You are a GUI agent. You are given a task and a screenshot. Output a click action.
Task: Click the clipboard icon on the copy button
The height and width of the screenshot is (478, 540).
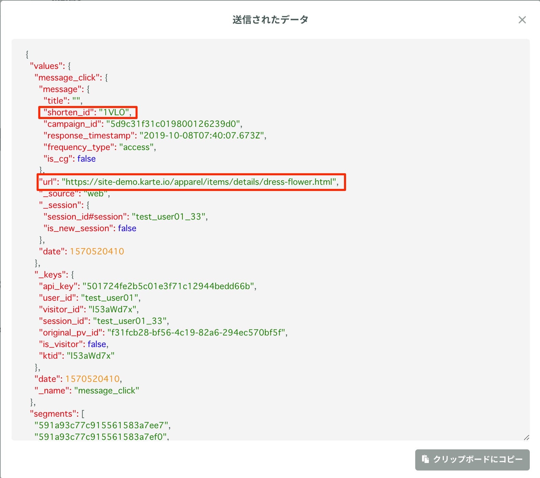click(x=425, y=459)
